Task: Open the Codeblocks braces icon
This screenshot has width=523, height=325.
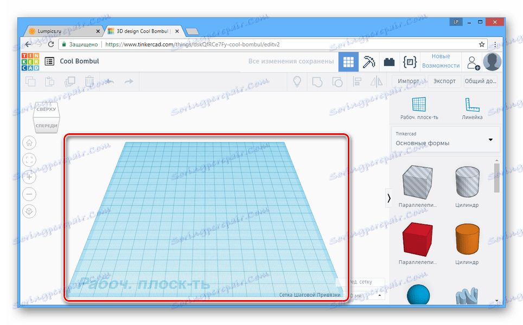Action: coord(410,62)
